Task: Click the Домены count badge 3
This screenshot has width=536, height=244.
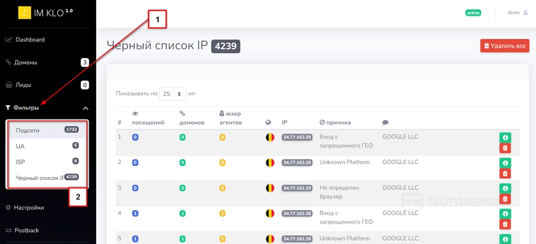Action: [85, 63]
